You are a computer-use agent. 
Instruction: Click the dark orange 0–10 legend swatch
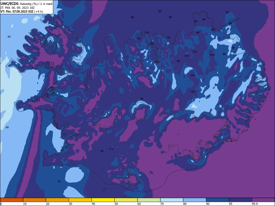click(12, 200)
